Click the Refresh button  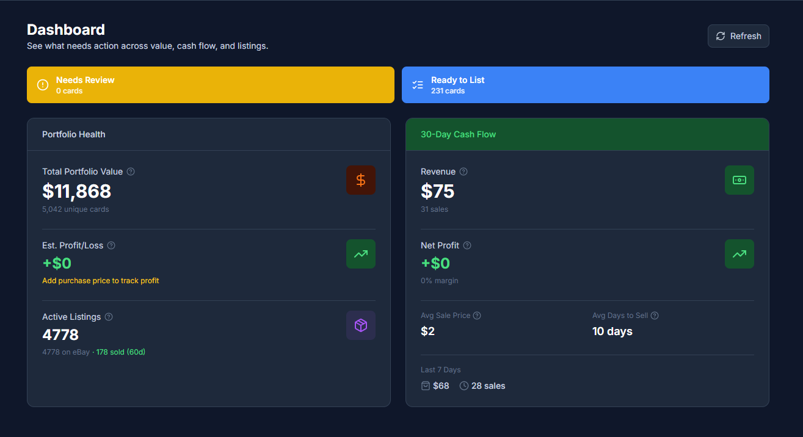(x=738, y=36)
